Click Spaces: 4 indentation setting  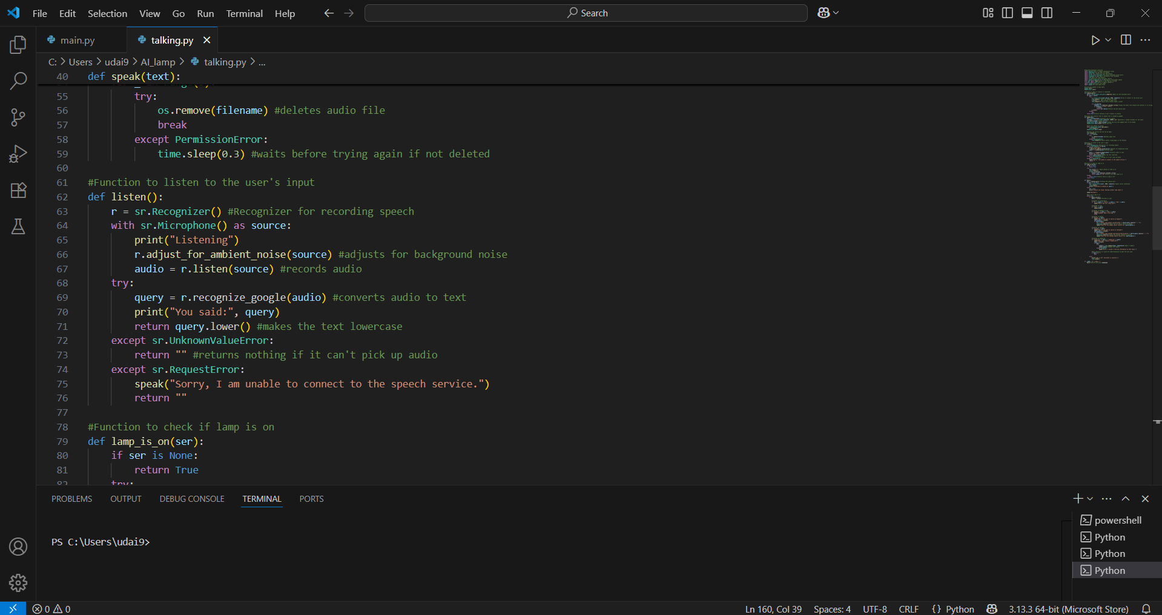(832, 609)
